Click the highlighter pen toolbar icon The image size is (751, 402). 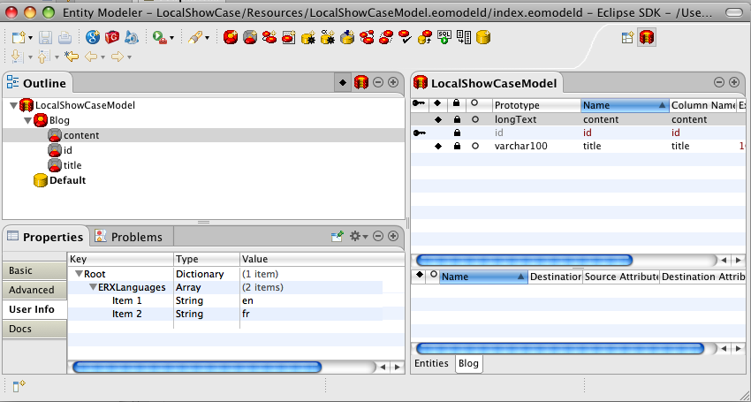(195, 37)
